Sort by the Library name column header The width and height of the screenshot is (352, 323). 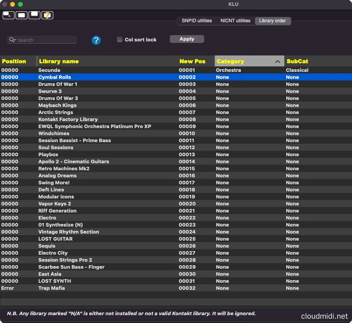(x=59, y=61)
